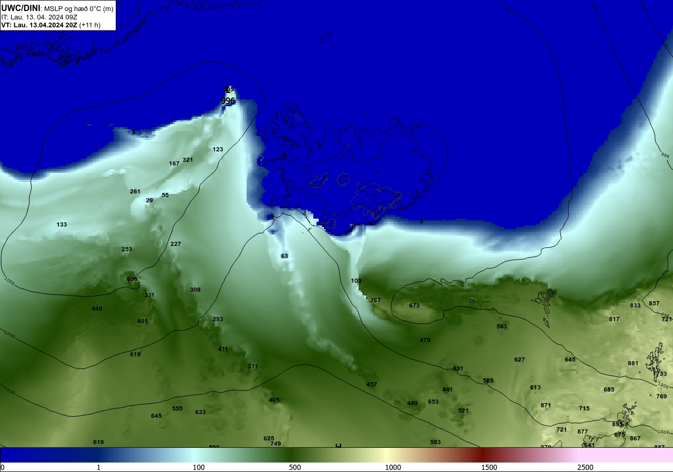
Task: Click the valid time 'VT: Lau. 13.04.2024 20Z'
Action: tap(39, 25)
